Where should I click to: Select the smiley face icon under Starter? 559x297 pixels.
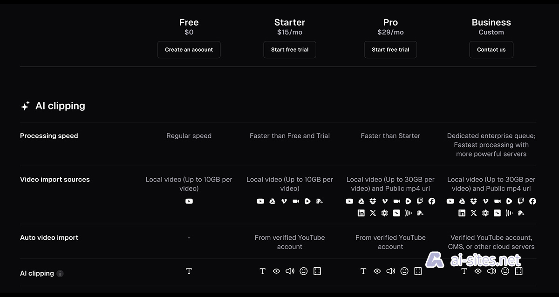tap(304, 271)
